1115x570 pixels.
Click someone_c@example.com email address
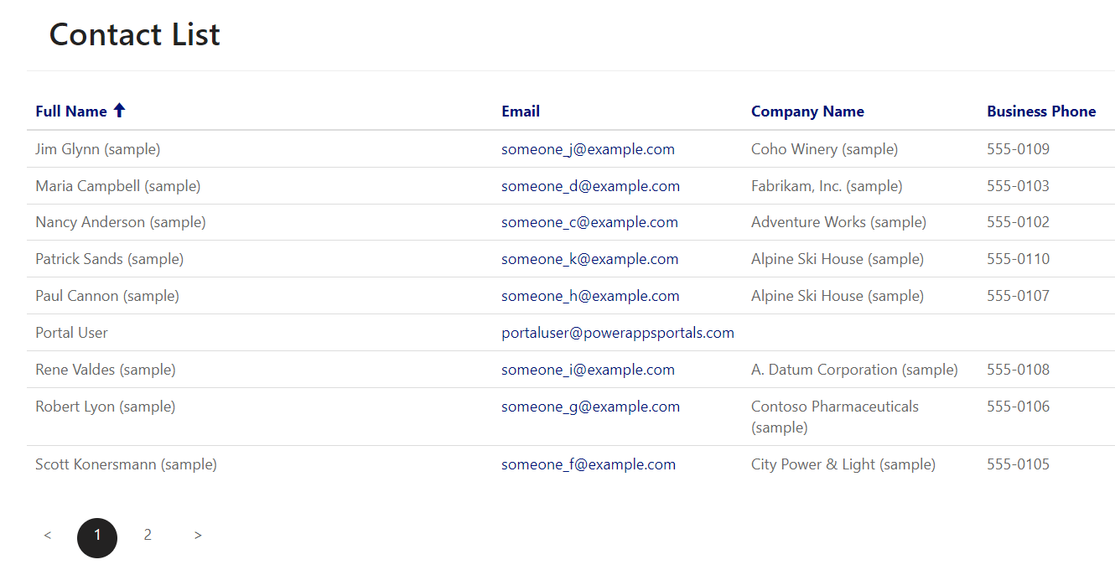pyautogui.click(x=589, y=222)
